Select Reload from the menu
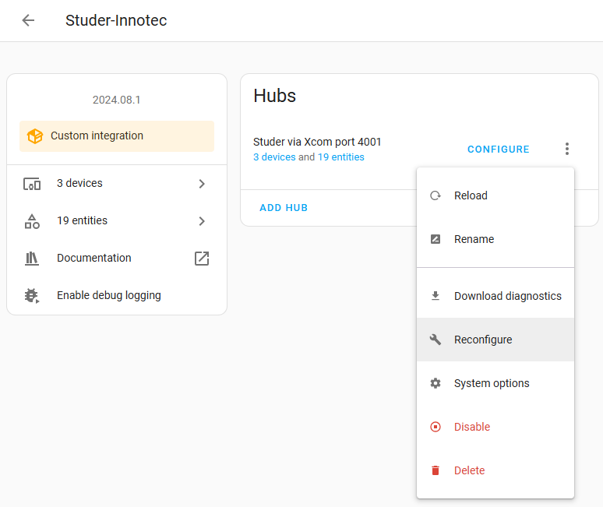 click(x=495, y=195)
